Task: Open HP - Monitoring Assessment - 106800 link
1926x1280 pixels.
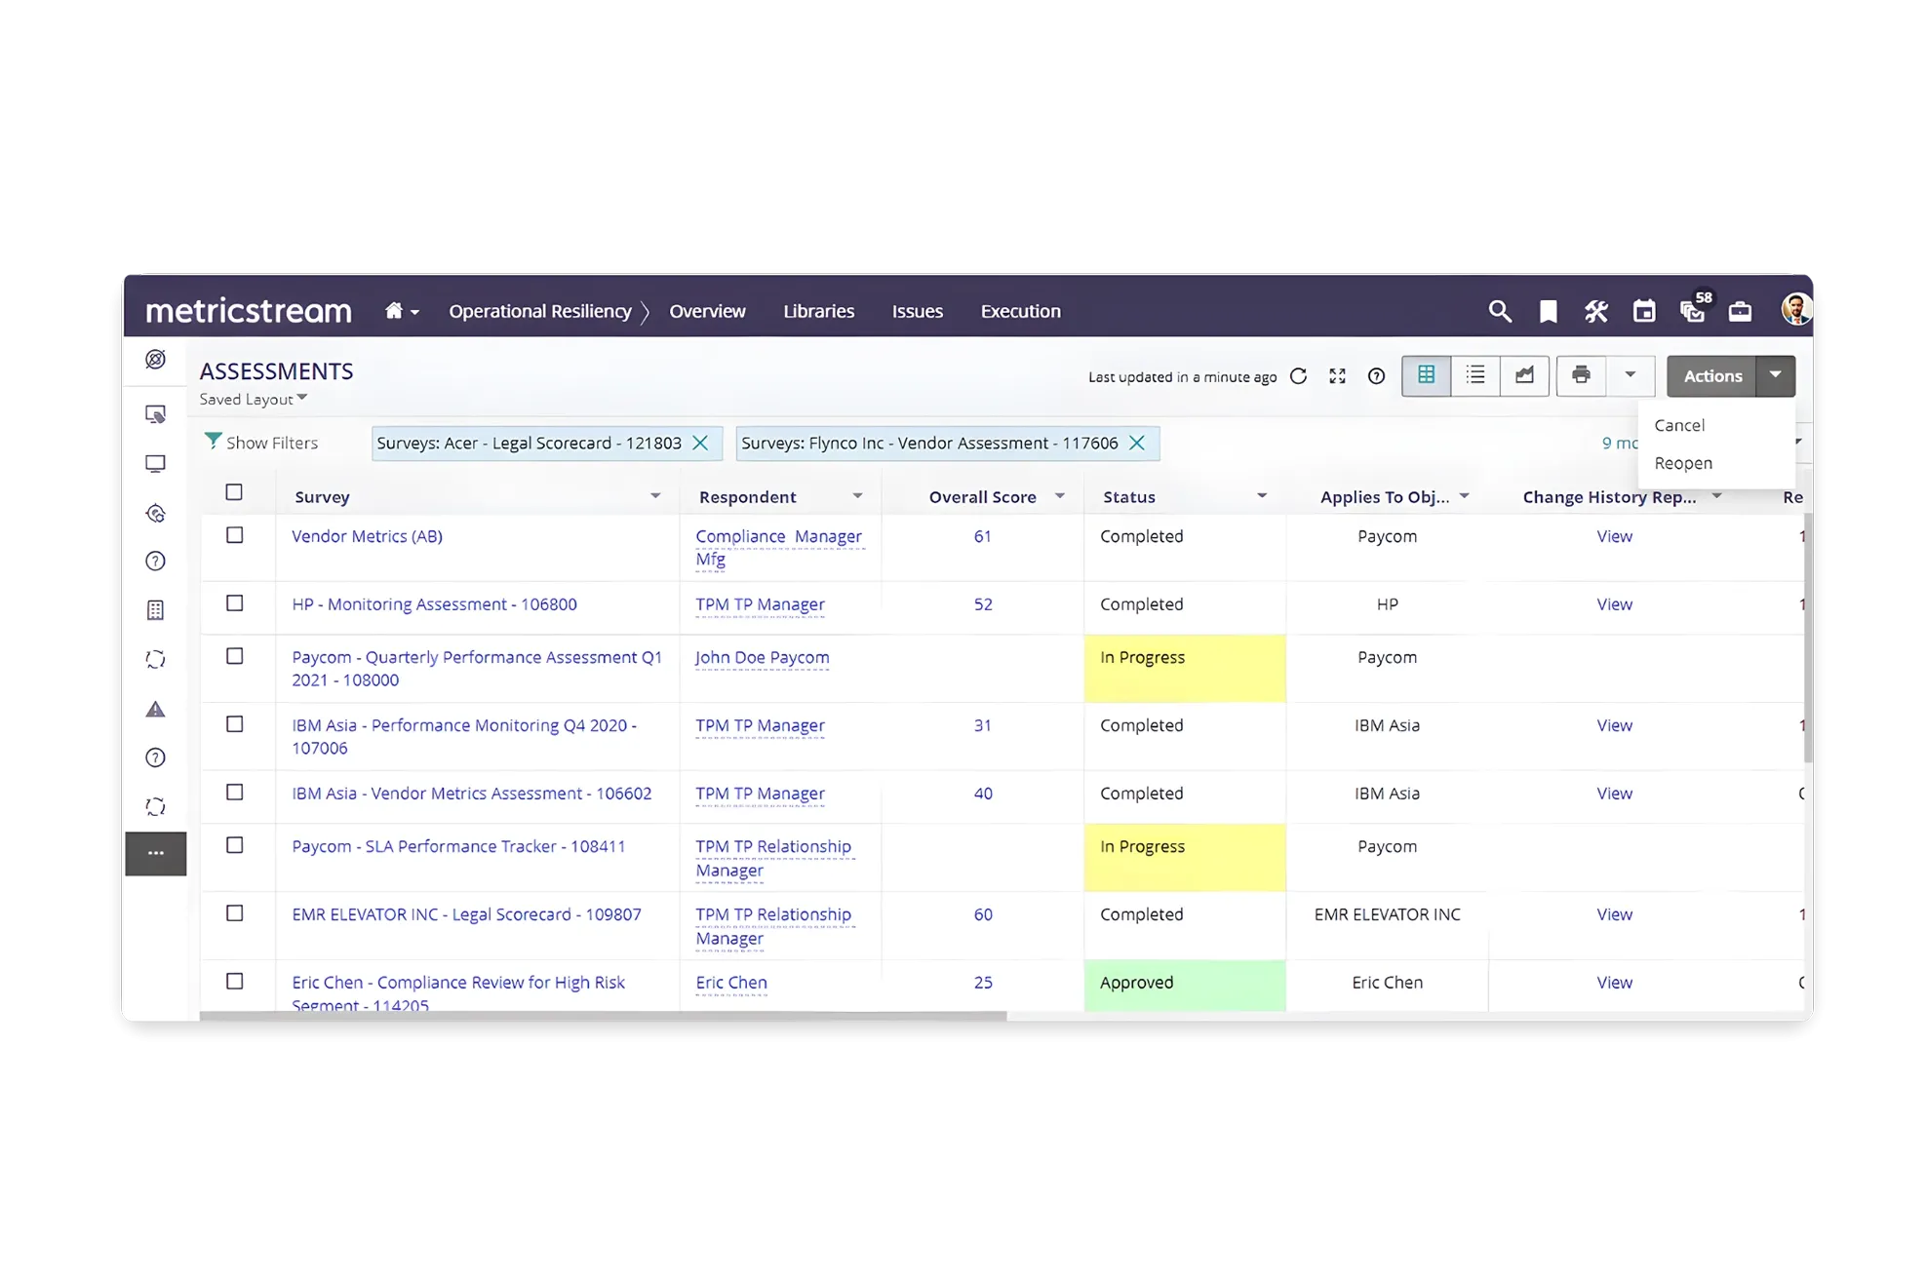Action: coord(434,604)
